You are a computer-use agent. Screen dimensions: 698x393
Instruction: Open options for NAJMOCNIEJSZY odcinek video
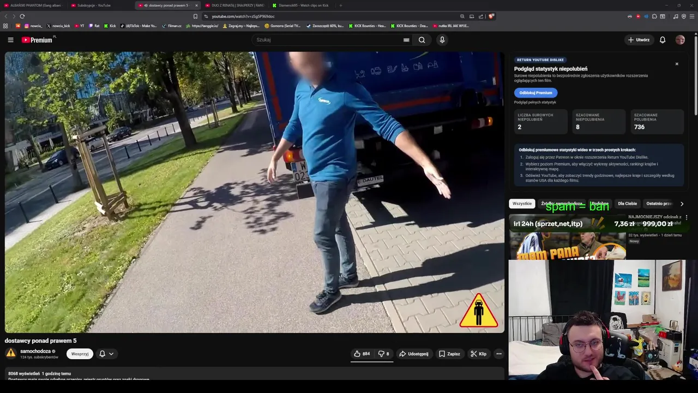(x=686, y=217)
